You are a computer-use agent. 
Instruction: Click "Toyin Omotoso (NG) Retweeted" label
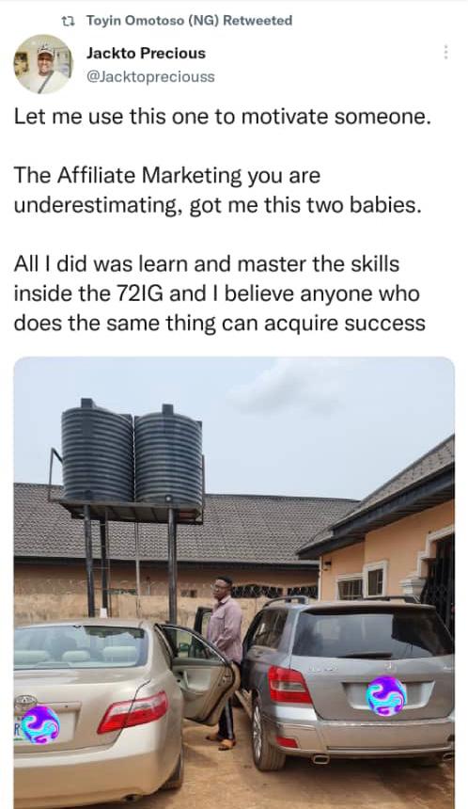click(x=189, y=21)
